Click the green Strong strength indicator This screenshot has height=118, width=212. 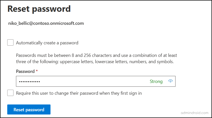click(156, 81)
